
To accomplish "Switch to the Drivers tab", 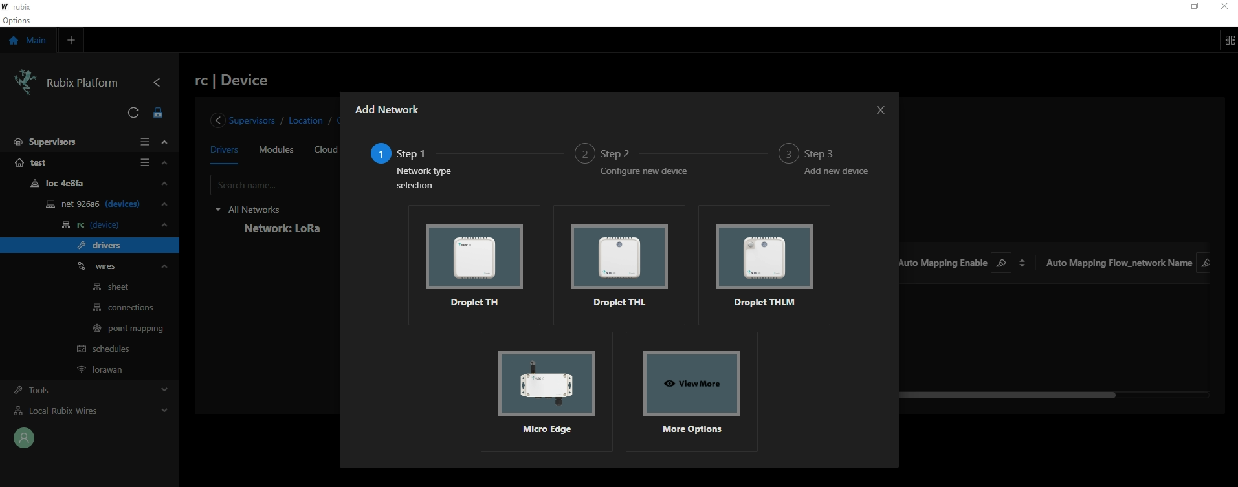I will coord(224,149).
